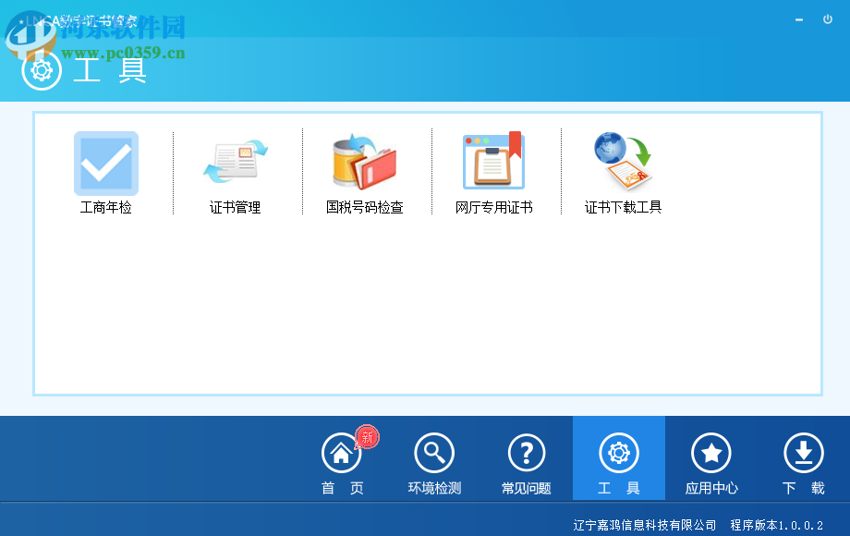This screenshot has height=536, width=850.
Task: Click the red 新 badge near 首页
Action: click(x=365, y=439)
